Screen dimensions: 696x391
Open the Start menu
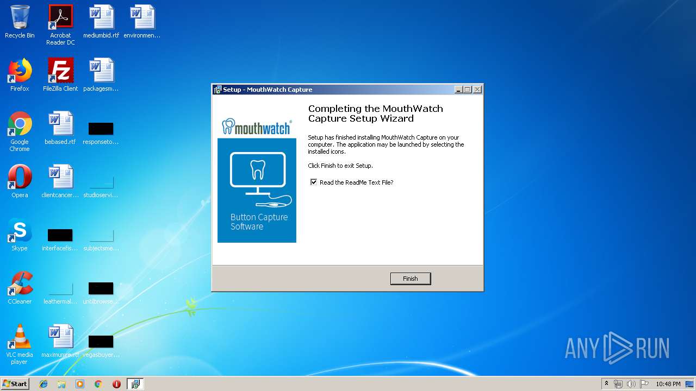(x=15, y=383)
